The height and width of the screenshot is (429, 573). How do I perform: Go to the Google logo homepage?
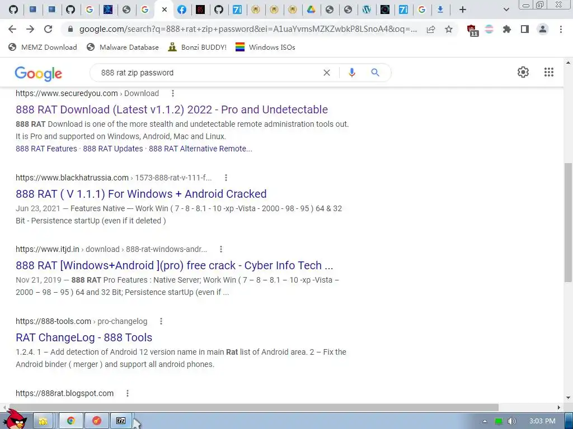coord(39,74)
